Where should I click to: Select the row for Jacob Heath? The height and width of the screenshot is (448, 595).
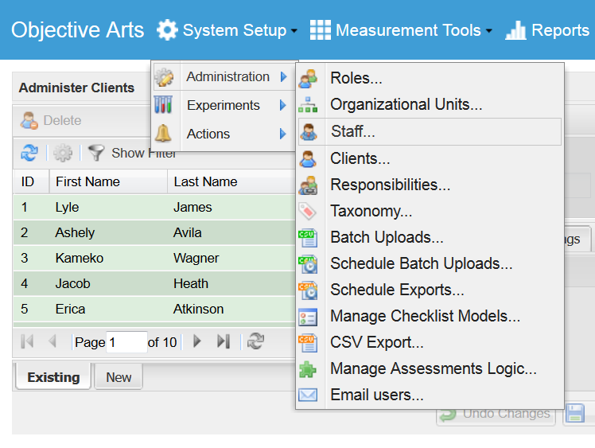(154, 283)
